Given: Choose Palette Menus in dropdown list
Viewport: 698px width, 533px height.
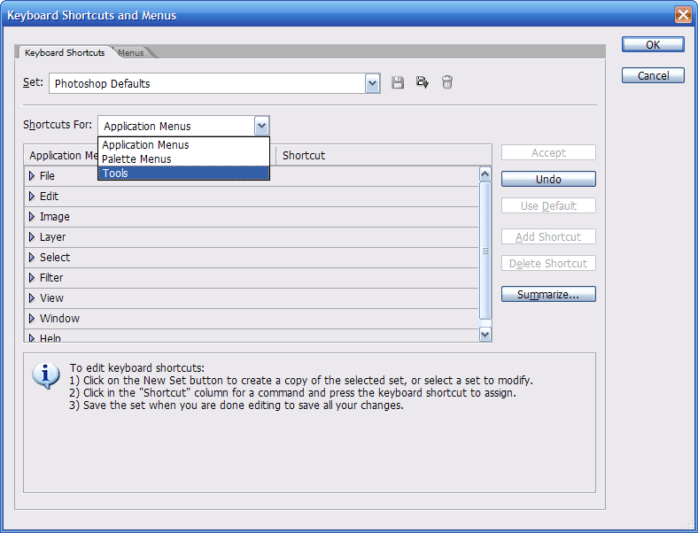Looking at the screenshot, I should 183,159.
